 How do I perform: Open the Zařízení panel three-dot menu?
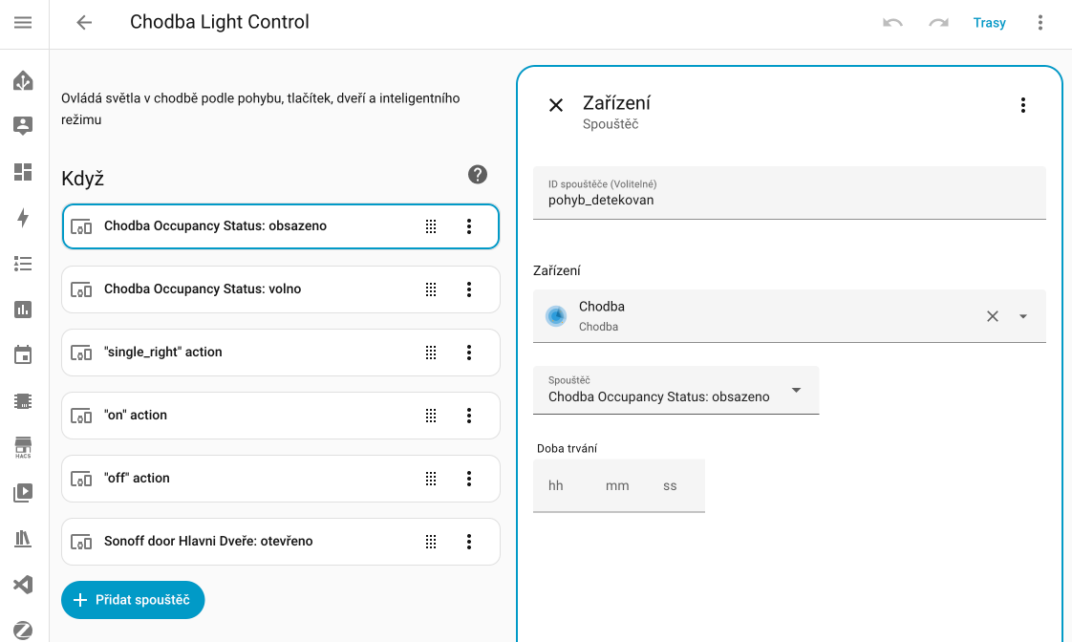click(1023, 105)
